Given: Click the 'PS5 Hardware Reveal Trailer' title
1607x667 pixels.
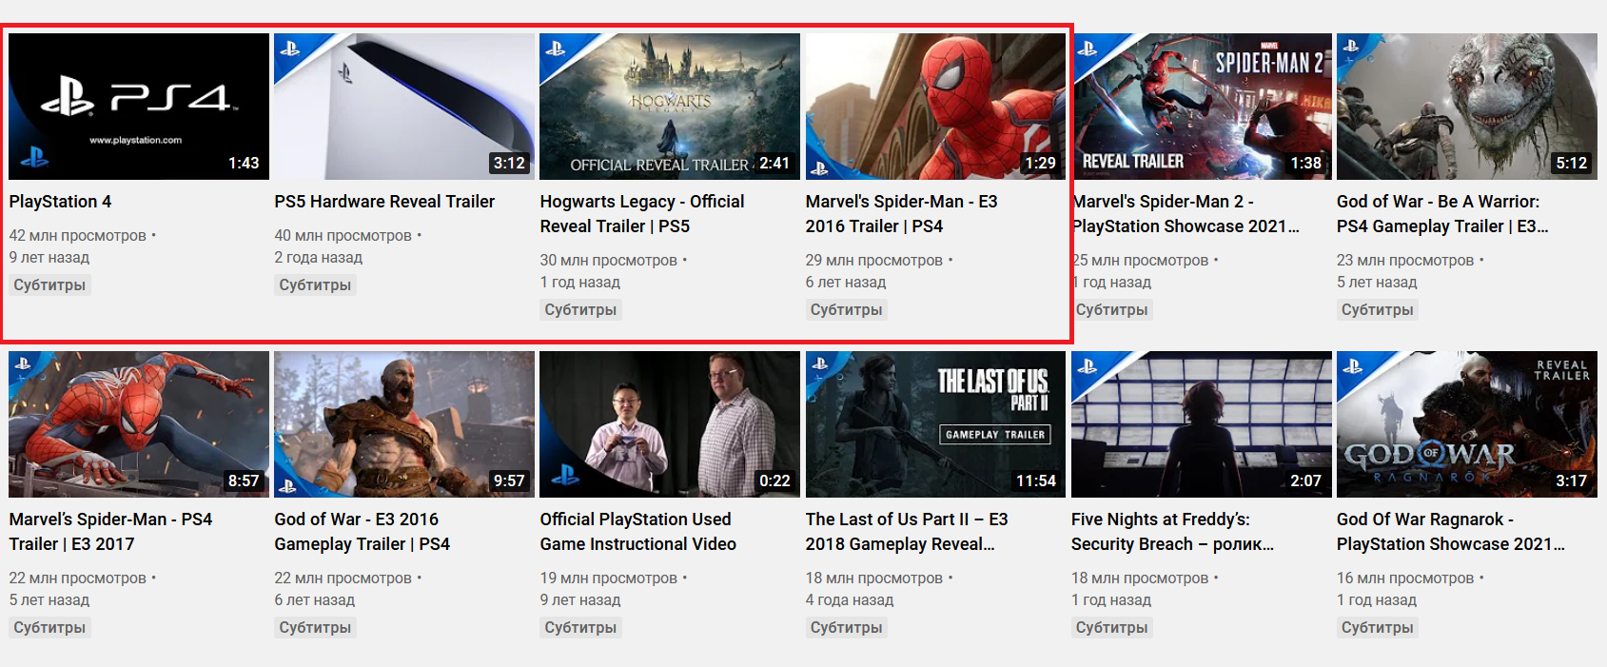Looking at the screenshot, I should [384, 202].
